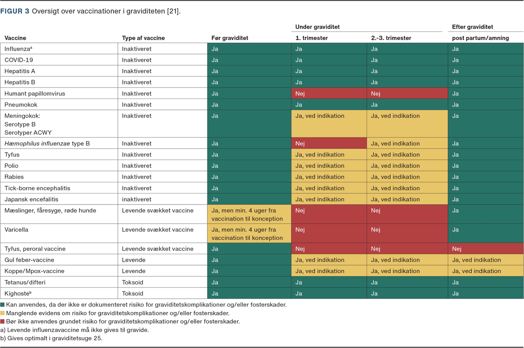Click the 'Gul feber-vaccine' row label
Screen dimensions: 524x348
tap(29, 260)
